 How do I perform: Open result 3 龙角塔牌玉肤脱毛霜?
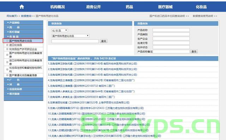[93, 75]
